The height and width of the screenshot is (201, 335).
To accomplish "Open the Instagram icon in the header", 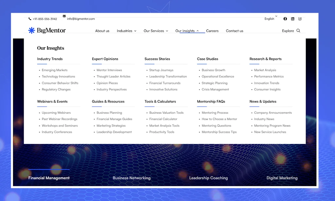I will point(300,19).
